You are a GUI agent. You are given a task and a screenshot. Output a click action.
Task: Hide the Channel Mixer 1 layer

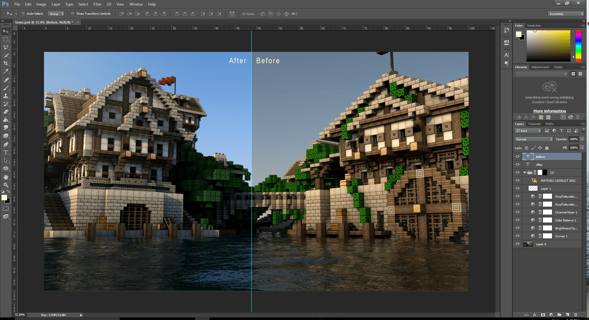coord(518,212)
